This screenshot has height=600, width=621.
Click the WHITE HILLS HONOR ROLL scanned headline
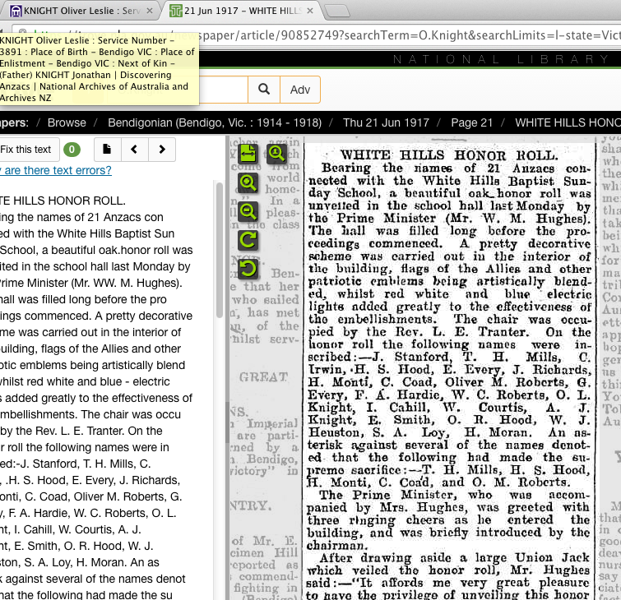(449, 155)
